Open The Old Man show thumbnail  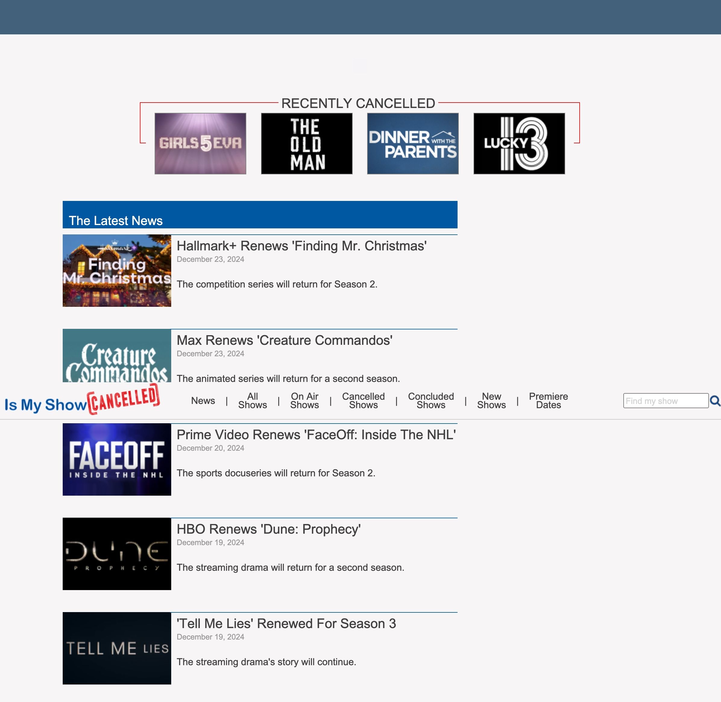coord(307,143)
